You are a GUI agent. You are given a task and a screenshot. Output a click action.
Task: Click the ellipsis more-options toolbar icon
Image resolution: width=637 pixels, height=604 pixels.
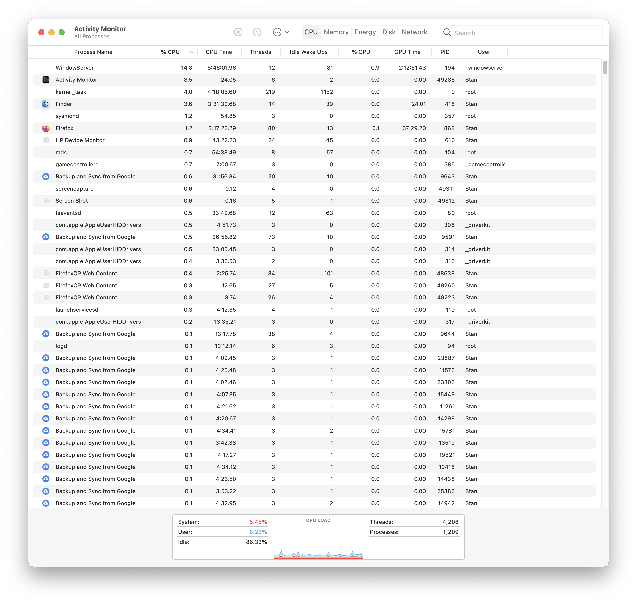[277, 32]
